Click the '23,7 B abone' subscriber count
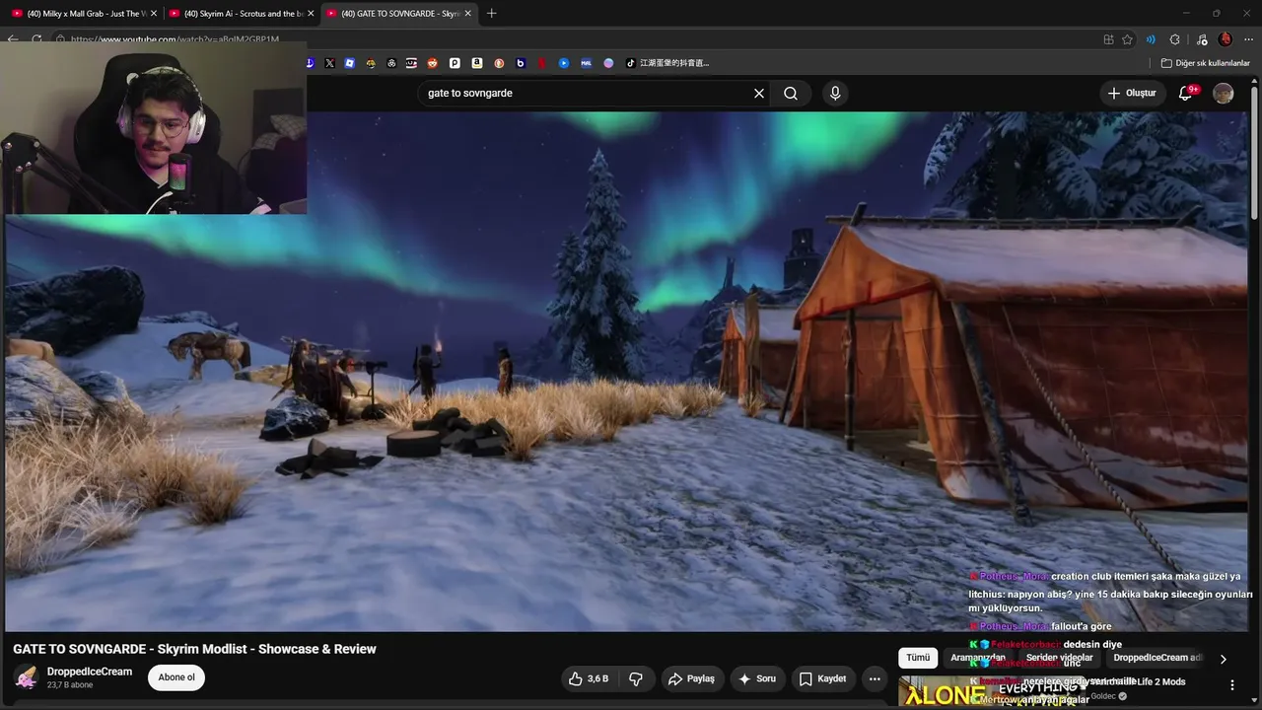 click(x=70, y=685)
